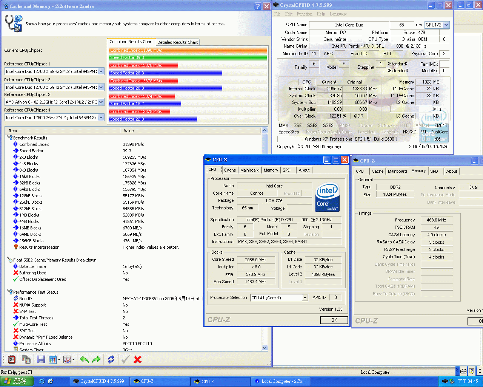Open the Mainboard tab in the front CPU-Z window

coord(250,170)
